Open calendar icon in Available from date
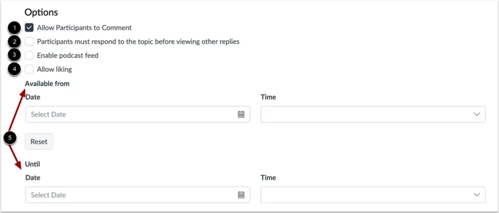The width and height of the screenshot is (499, 213). 241,114
